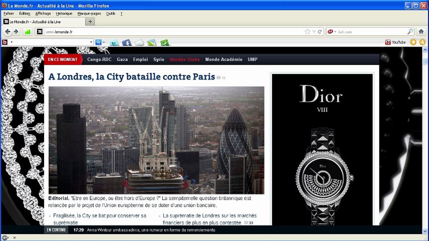429x241 pixels.
Task: Click the red 'b' toolbar logo
Action: (5, 42)
